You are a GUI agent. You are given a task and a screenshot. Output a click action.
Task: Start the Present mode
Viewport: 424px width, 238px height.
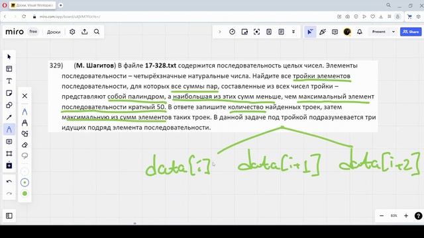(x=378, y=32)
